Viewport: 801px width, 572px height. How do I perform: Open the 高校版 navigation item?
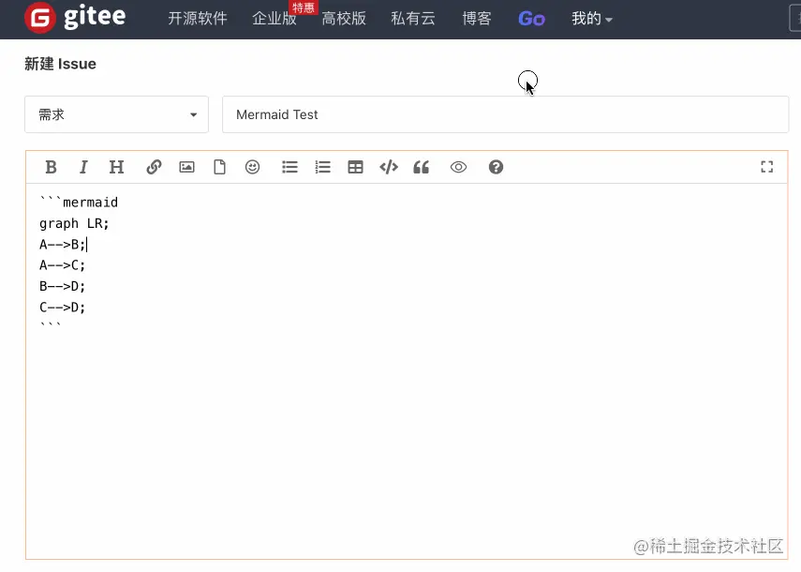[x=344, y=19]
